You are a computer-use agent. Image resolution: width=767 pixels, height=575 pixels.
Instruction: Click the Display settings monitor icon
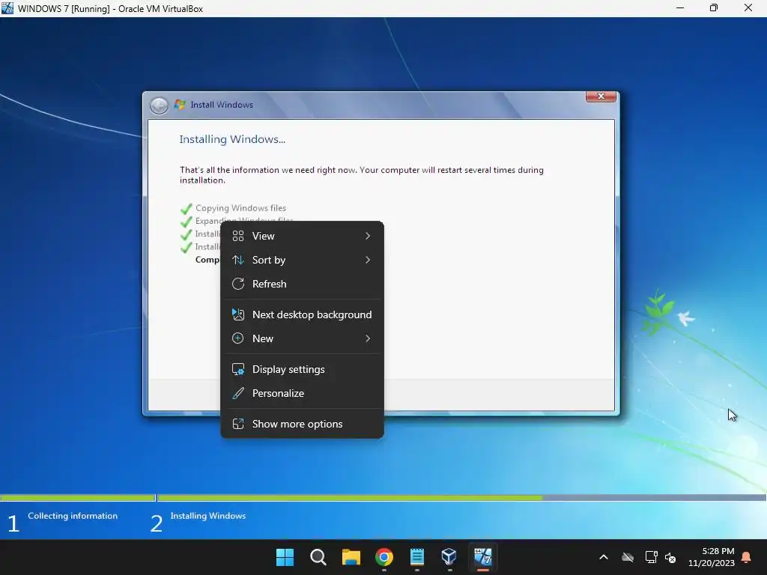[x=238, y=370]
